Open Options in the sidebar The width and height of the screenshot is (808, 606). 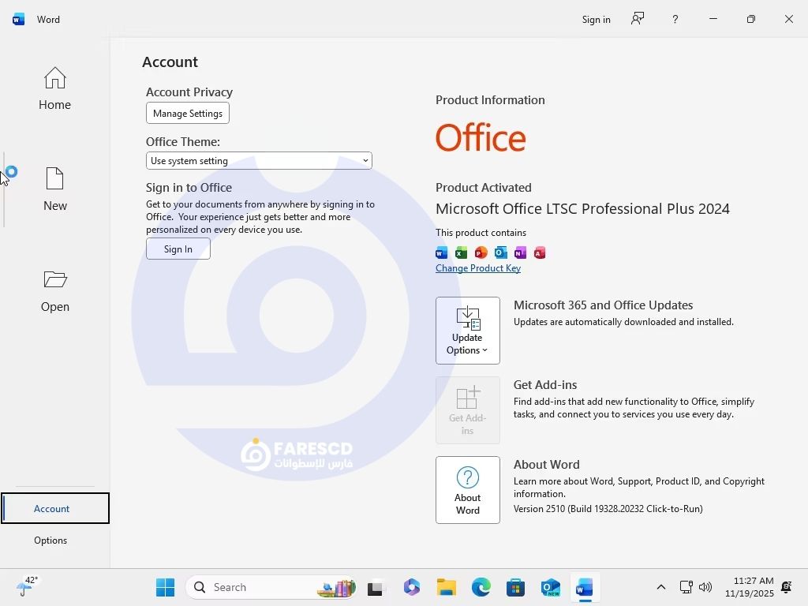tap(50, 541)
